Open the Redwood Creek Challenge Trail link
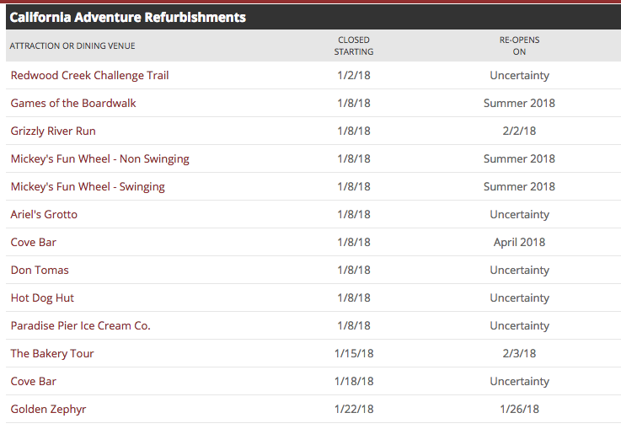Viewport: 621px width, 429px height. [x=89, y=75]
